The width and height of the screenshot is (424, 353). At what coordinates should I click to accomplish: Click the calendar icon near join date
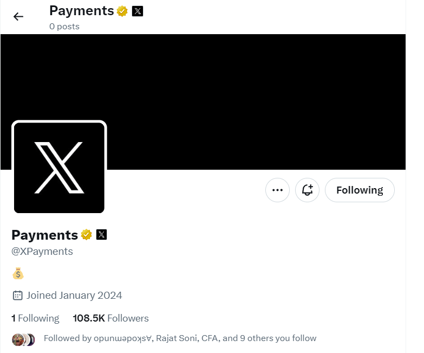pyautogui.click(x=17, y=296)
